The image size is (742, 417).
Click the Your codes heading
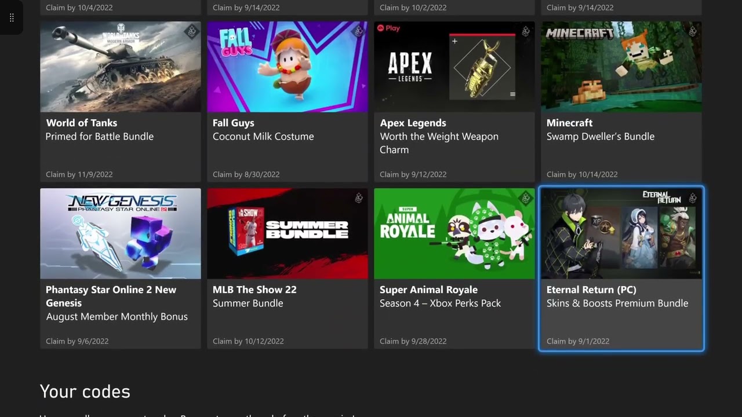(x=85, y=392)
